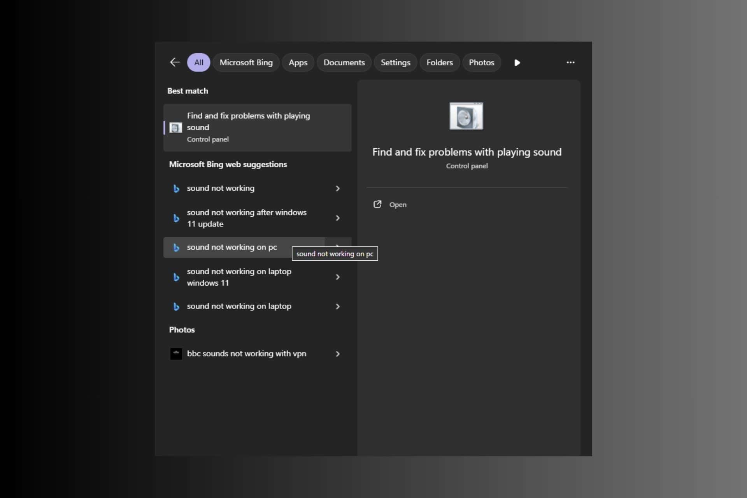
Task: Open the sound troubleshooter via Open
Action: (398, 205)
